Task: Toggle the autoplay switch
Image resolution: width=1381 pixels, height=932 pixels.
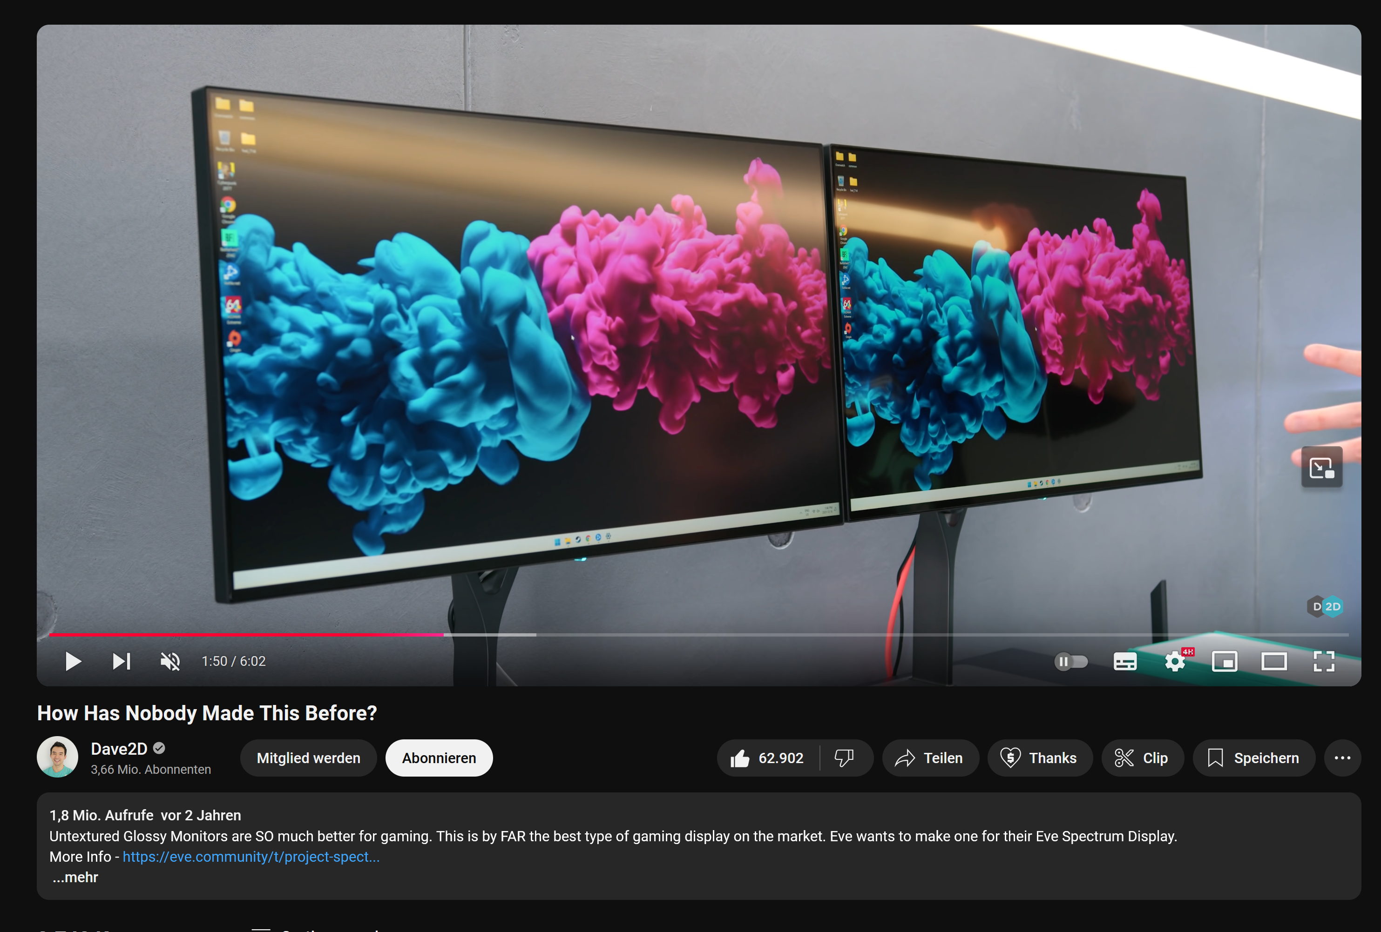Action: [1070, 661]
